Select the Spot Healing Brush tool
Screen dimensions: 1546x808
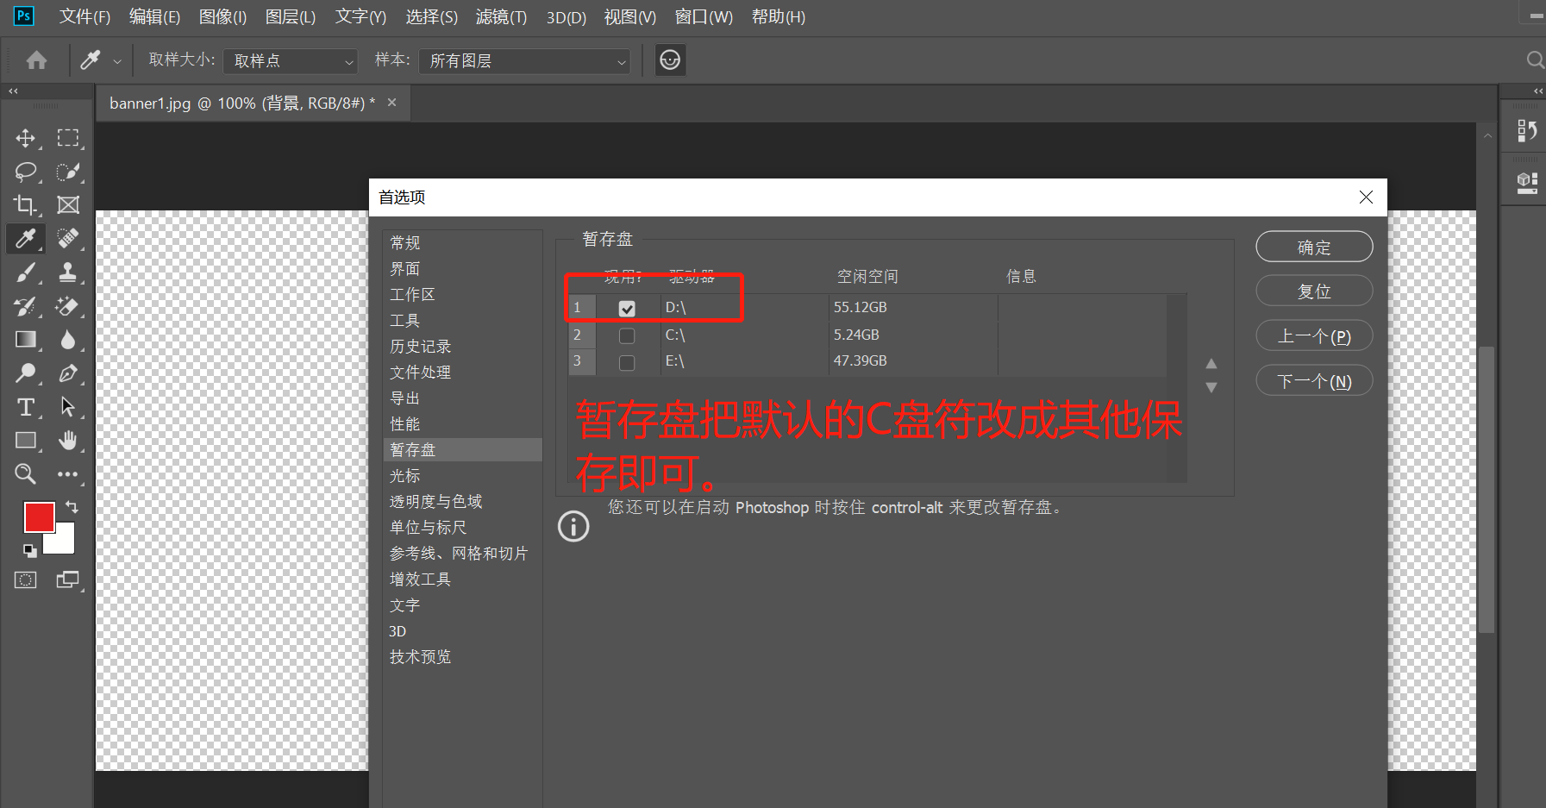[68, 238]
